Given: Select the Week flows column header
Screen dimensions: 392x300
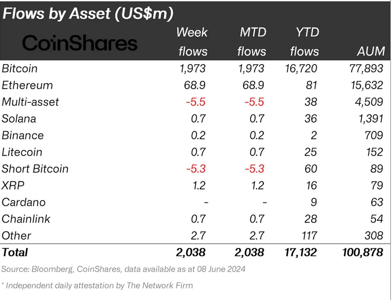Looking at the screenshot, I should [192, 42].
